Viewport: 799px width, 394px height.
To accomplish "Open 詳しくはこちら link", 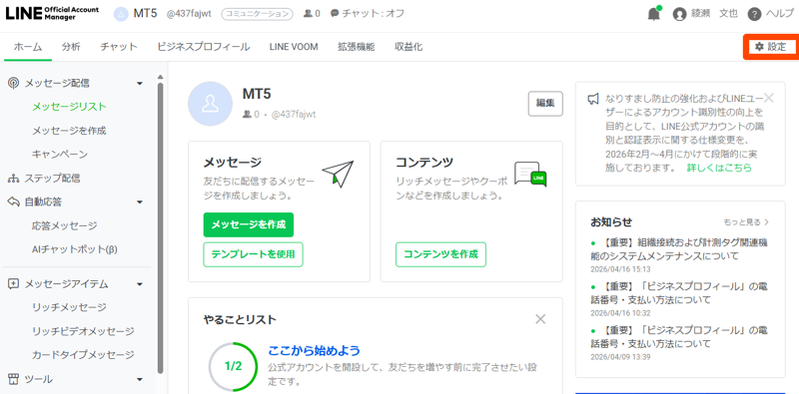I will pyautogui.click(x=719, y=168).
